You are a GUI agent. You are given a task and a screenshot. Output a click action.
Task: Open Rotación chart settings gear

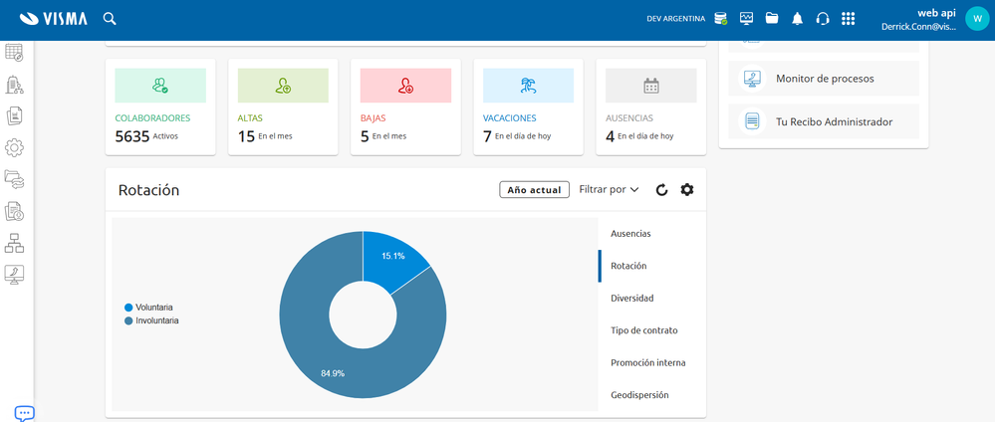pyautogui.click(x=687, y=189)
